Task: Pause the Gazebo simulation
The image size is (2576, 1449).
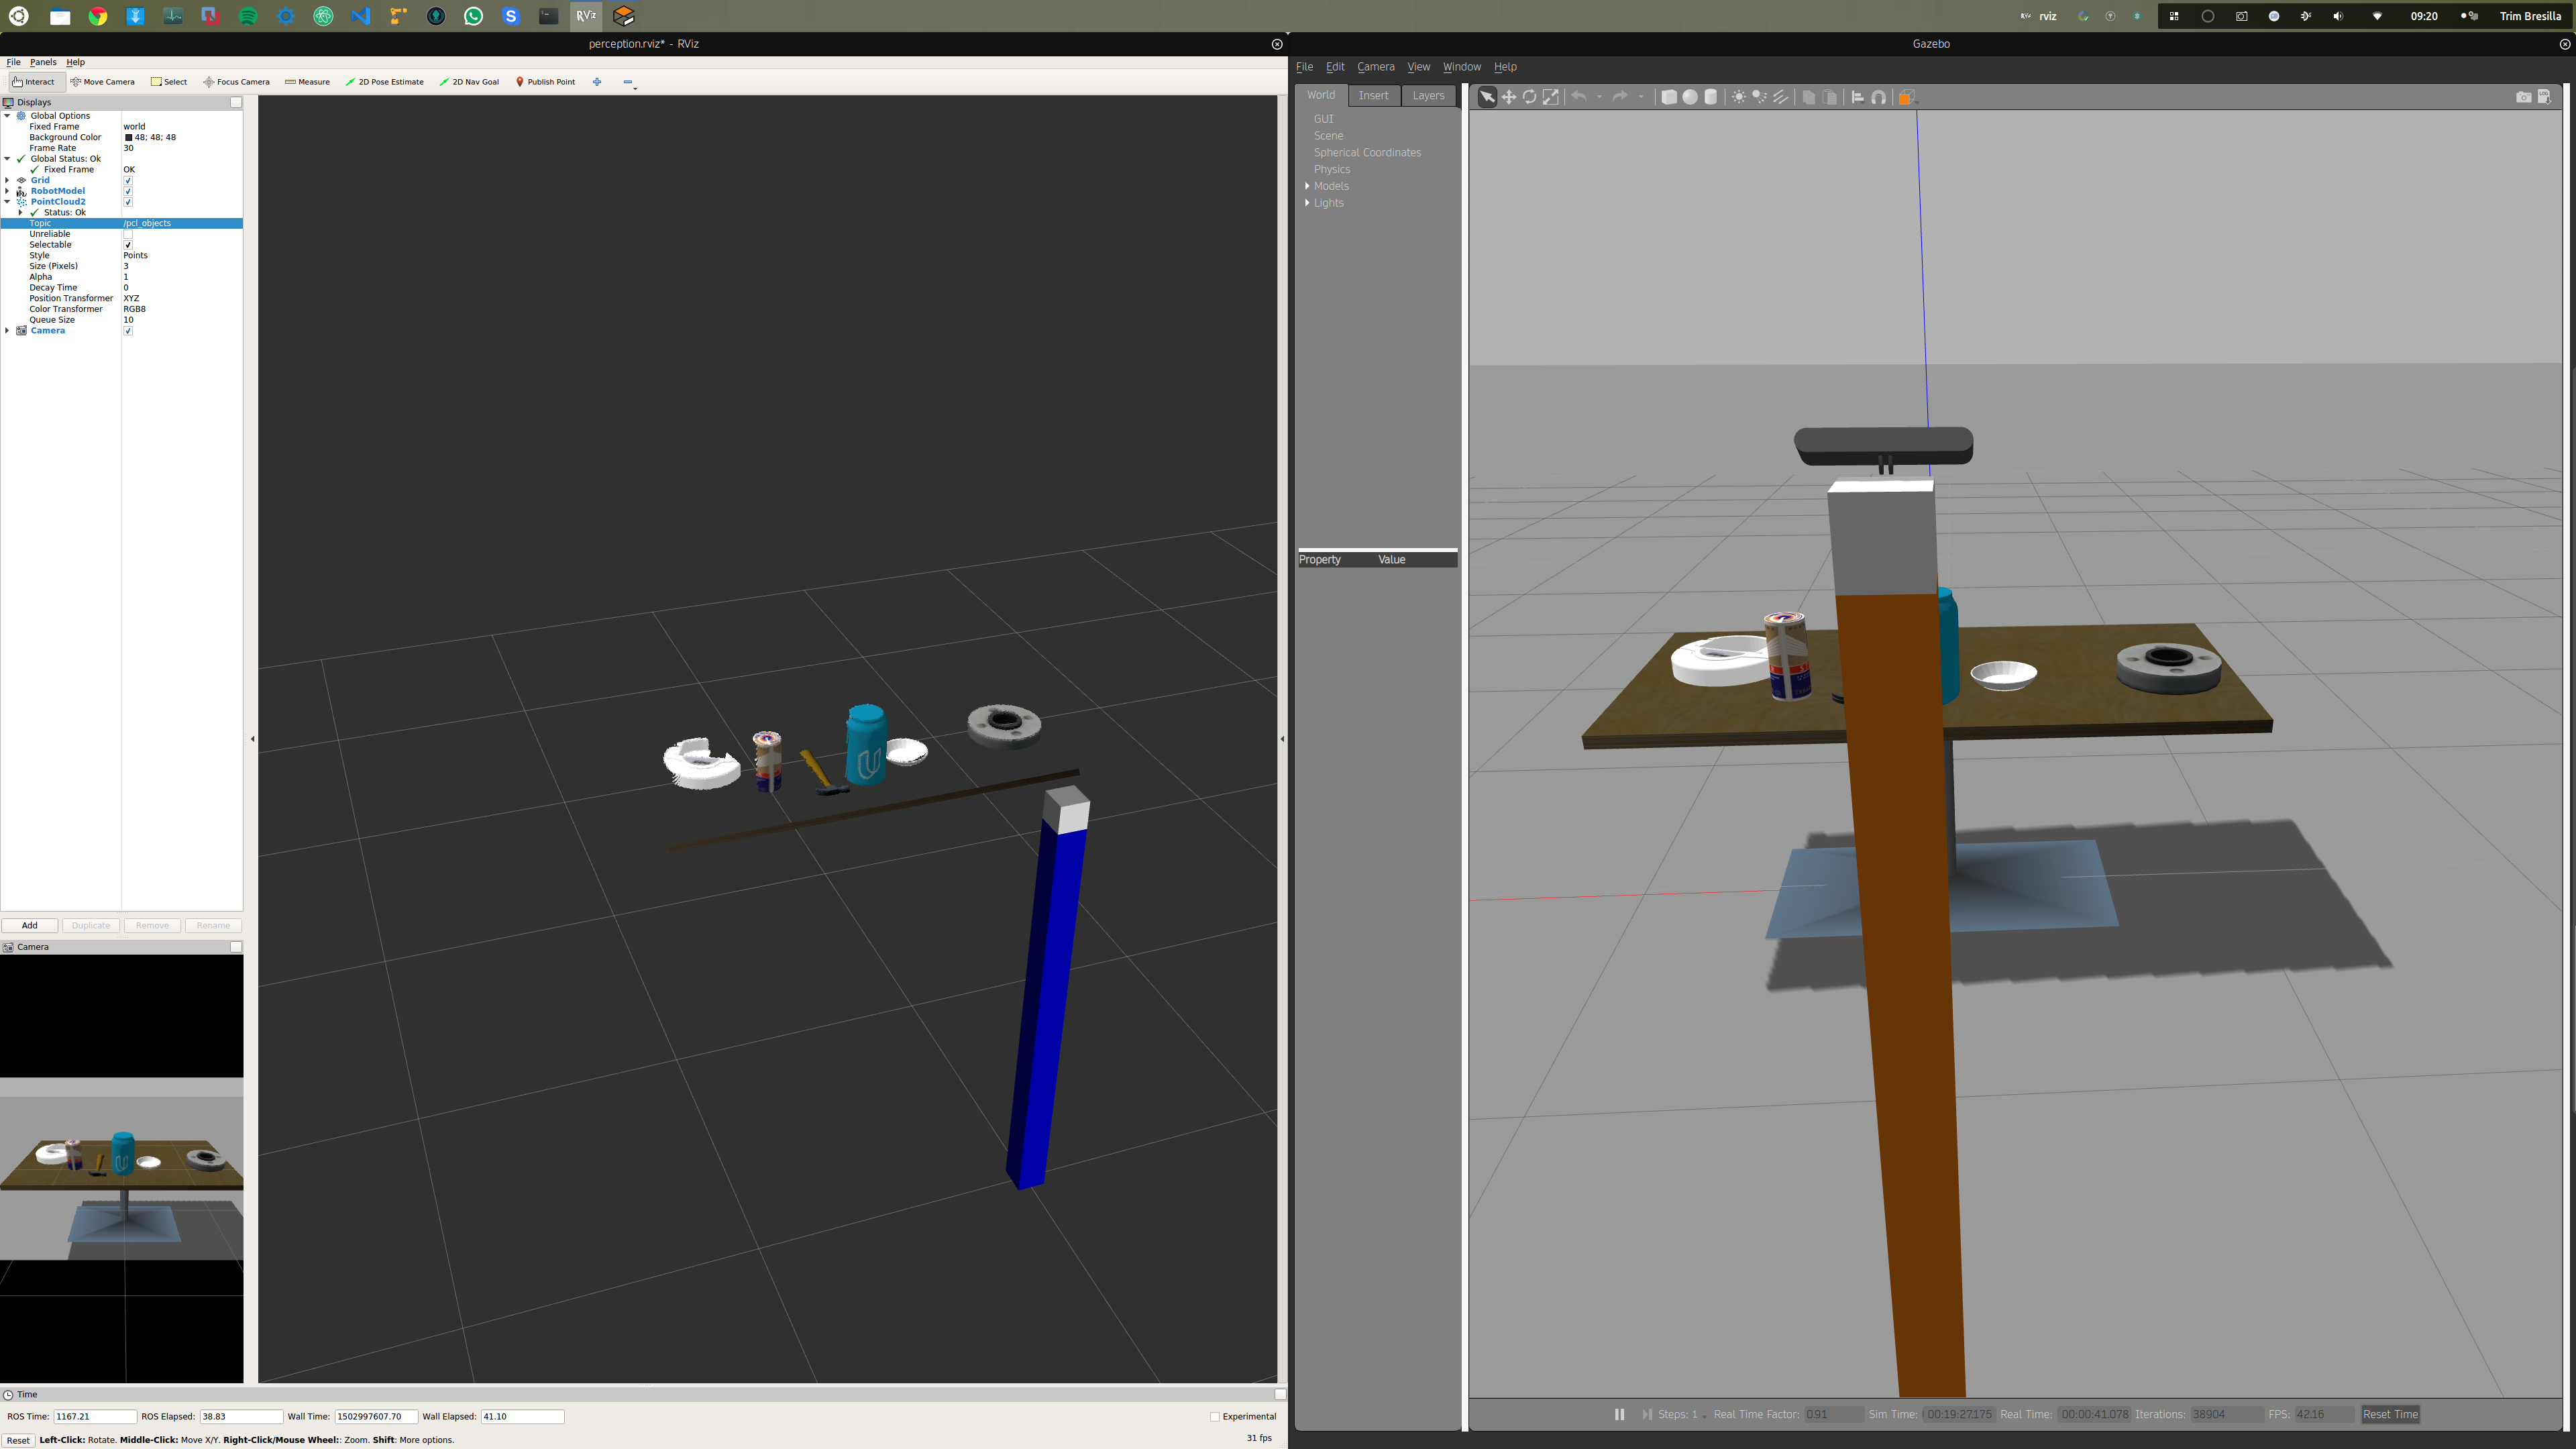Action: [1619, 1414]
